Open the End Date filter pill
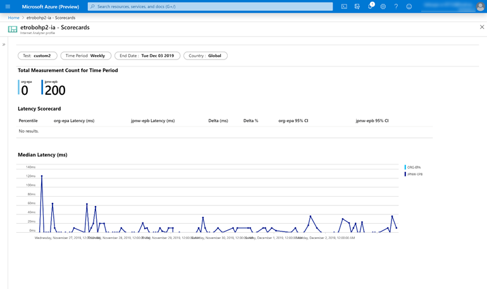The width and height of the screenshot is (487, 289). pos(147,56)
